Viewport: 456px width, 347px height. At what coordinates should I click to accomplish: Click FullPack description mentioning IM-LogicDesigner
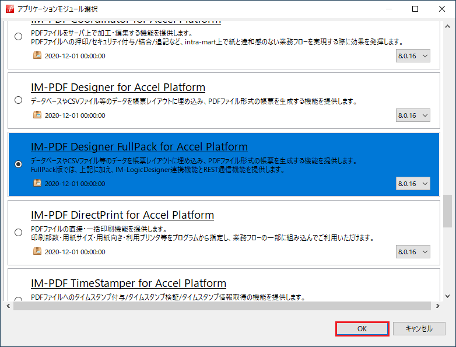tap(158, 170)
